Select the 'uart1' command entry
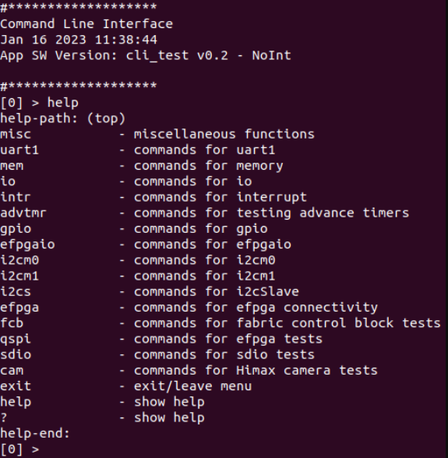 click(x=19, y=150)
